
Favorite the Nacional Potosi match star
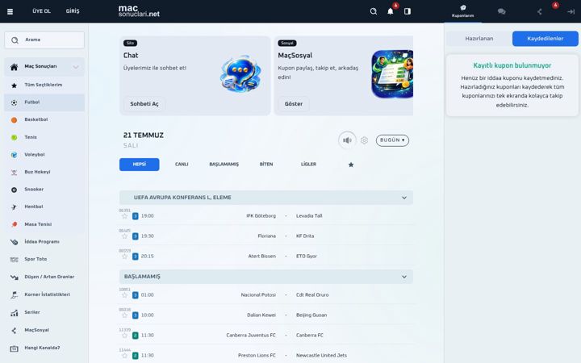click(x=124, y=295)
